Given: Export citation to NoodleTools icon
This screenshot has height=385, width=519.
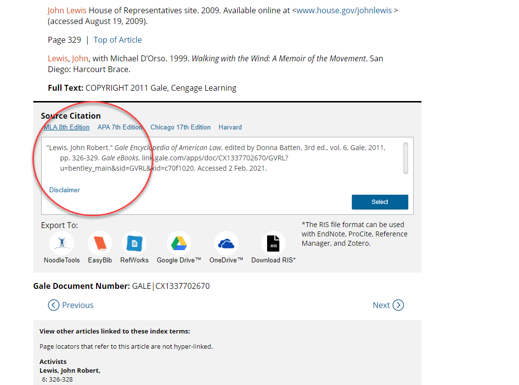Looking at the screenshot, I should (x=62, y=243).
